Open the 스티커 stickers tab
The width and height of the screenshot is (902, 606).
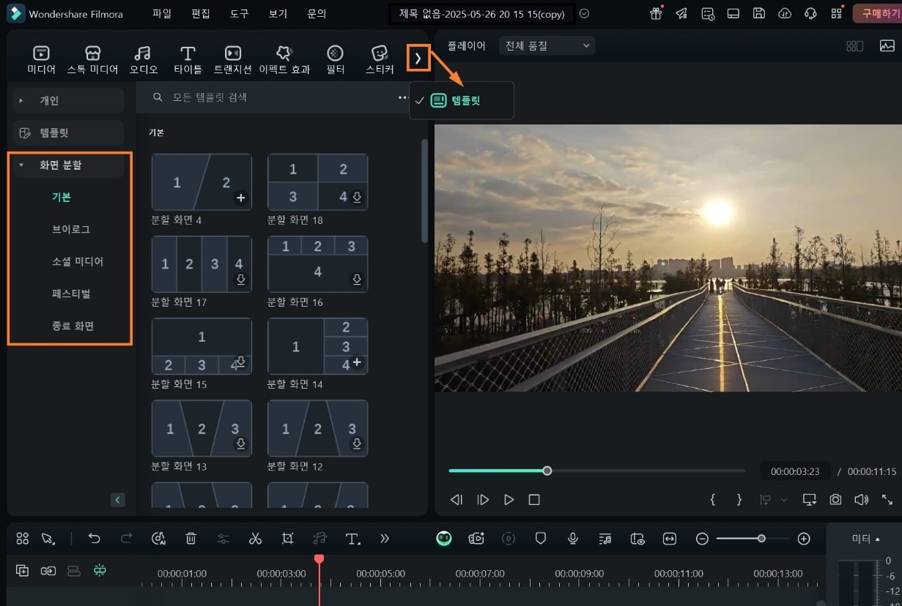pyautogui.click(x=380, y=59)
